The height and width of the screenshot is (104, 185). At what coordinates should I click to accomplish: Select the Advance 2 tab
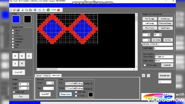[56, 75]
